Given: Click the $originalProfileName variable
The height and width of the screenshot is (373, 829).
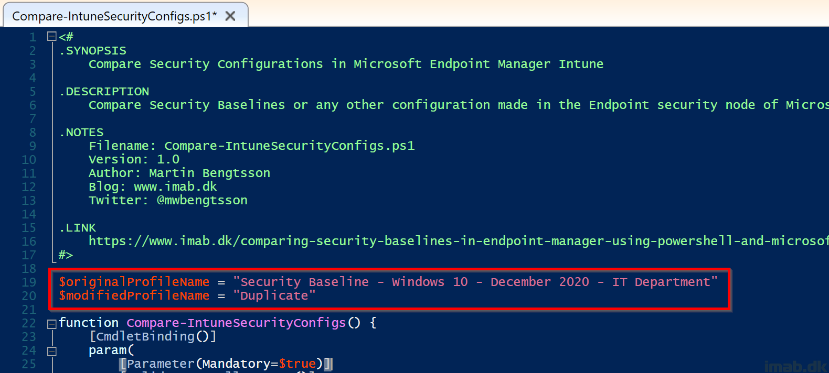Looking at the screenshot, I should point(134,282).
